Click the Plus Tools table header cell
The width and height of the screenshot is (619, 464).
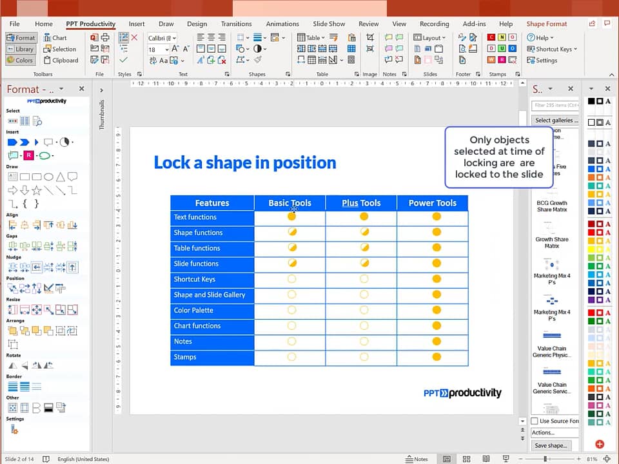tap(361, 203)
